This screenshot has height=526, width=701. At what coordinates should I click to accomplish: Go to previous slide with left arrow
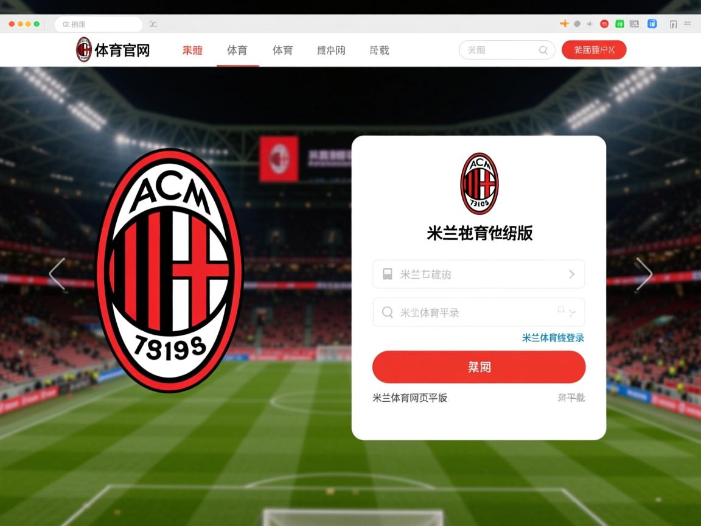pyautogui.click(x=57, y=274)
